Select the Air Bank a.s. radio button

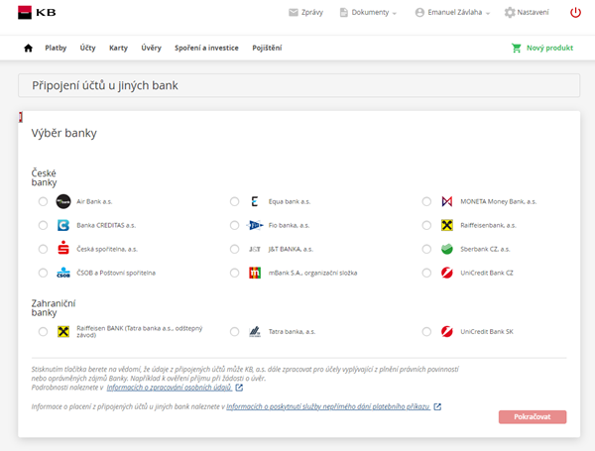[43, 201]
